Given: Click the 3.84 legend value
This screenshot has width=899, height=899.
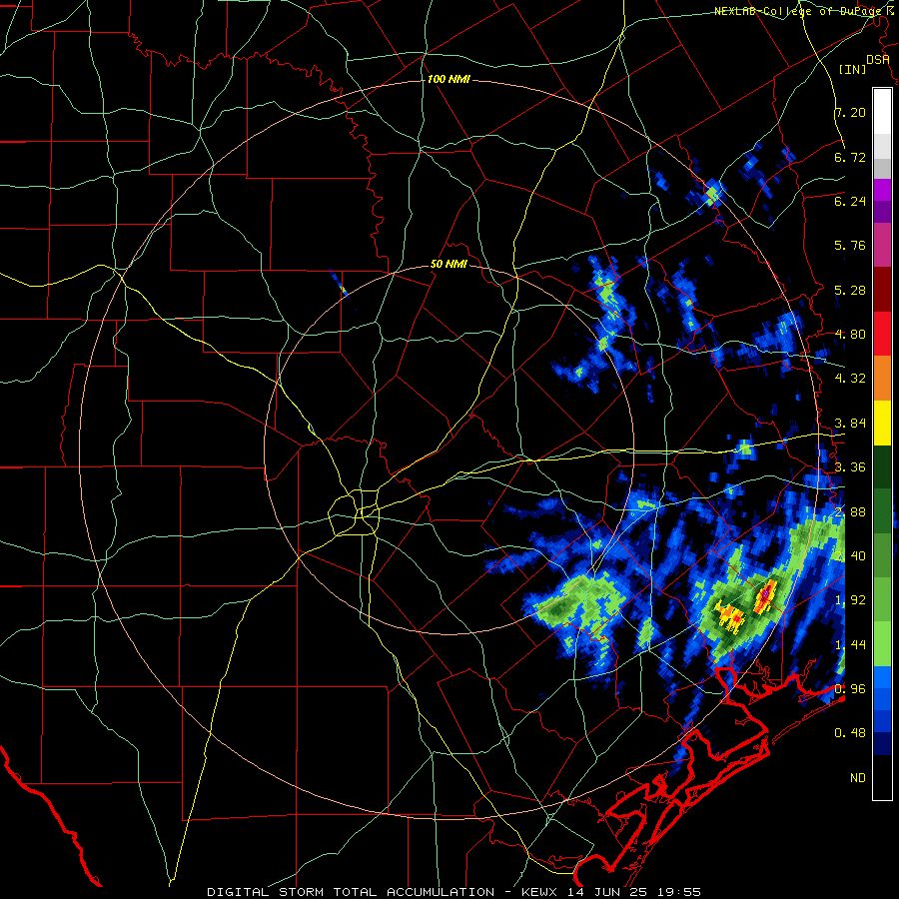Looking at the screenshot, I should (x=850, y=424).
